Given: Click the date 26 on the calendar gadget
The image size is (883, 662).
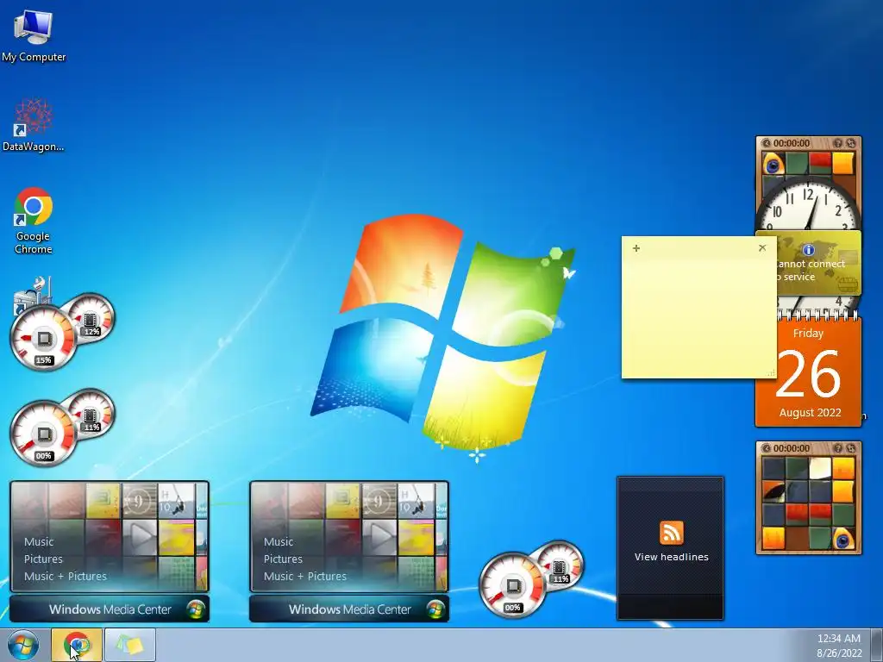Looking at the screenshot, I should 809,374.
